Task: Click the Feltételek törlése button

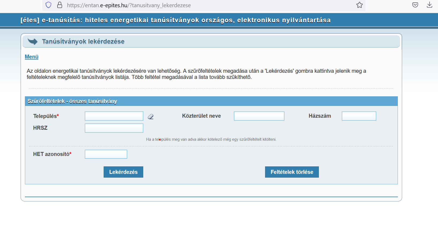Action: click(x=292, y=172)
